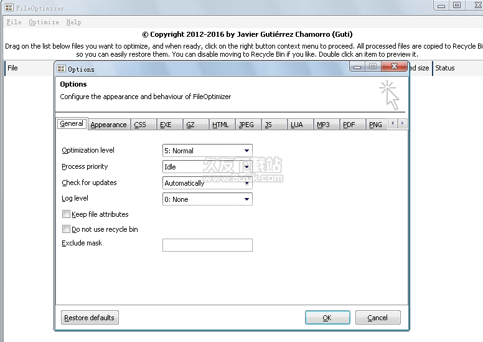Confirm with the OK button
Screen dimensions: 483x342
[327, 318]
